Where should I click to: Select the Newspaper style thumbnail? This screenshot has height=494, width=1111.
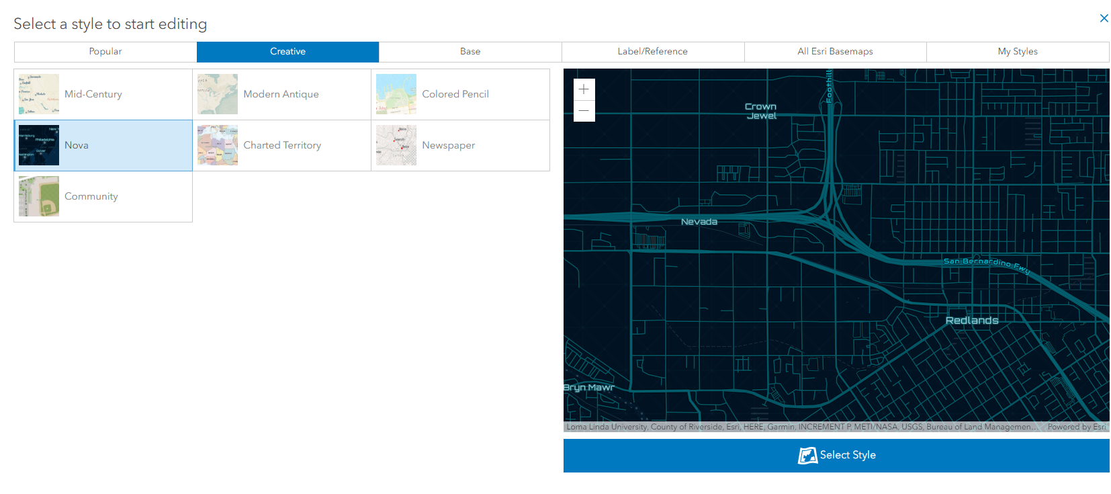pos(396,145)
